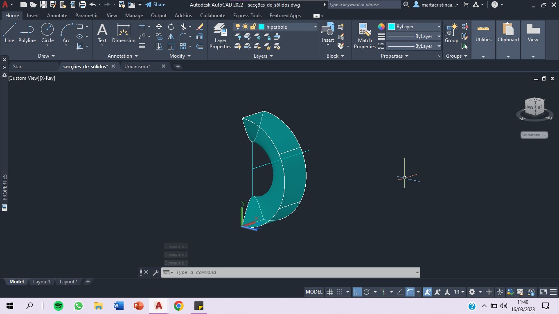Open the ByLayer object color dropdown
This screenshot has width=559, height=314.
click(x=439, y=27)
